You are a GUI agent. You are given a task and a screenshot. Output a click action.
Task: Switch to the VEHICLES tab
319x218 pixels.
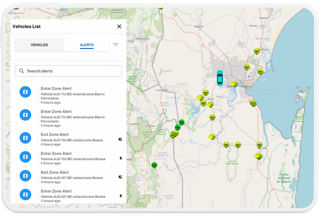coord(39,45)
